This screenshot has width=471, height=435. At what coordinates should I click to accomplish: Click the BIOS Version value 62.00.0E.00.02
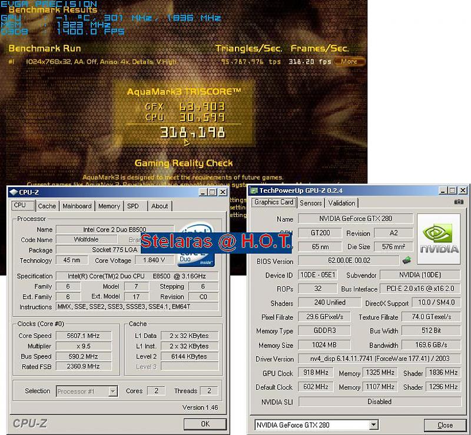(349, 260)
